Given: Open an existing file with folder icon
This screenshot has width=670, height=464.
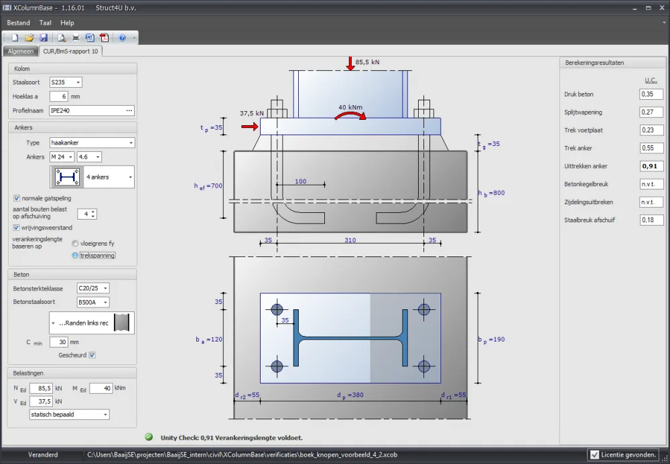Looking at the screenshot, I should 29,38.
